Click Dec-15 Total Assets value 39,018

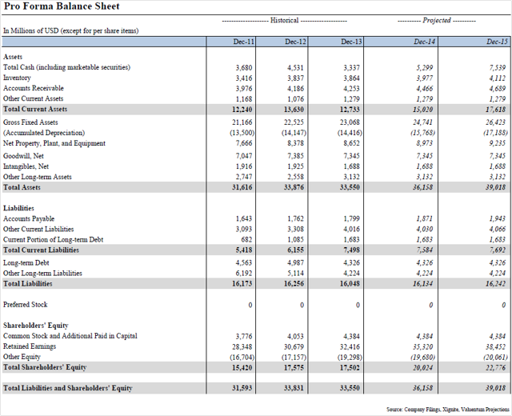pyautogui.click(x=496, y=187)
